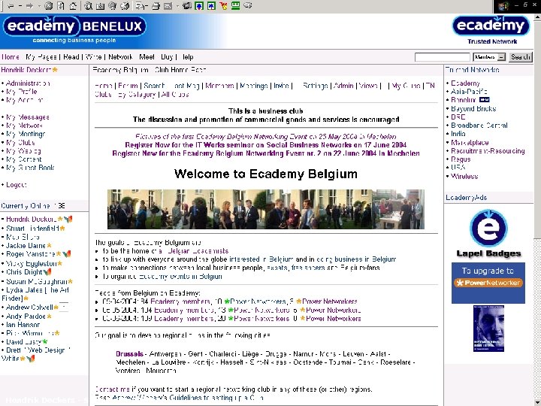Click the first green-framed blue star toolbar icon

[x=199, y=5]
